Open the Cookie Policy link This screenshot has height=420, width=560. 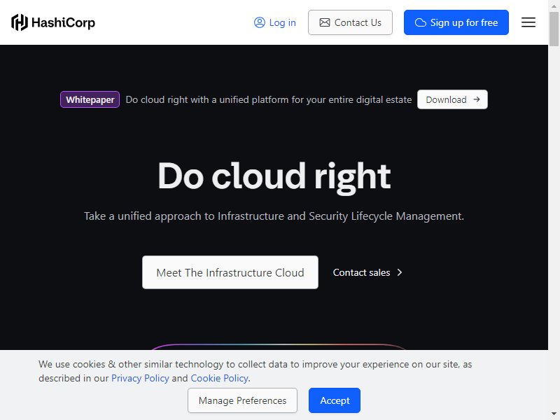pyautogui.click(x=219, y=378)
